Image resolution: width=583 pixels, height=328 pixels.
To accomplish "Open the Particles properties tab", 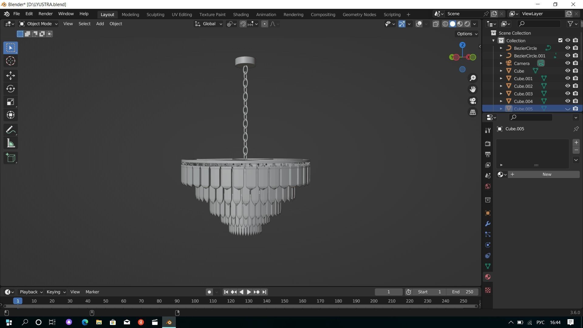I will [x=488, y=234].
